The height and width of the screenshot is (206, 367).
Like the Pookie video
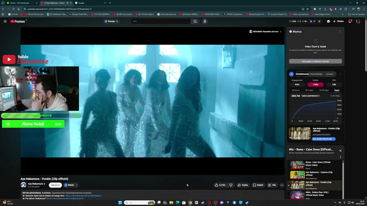point(220,185)
